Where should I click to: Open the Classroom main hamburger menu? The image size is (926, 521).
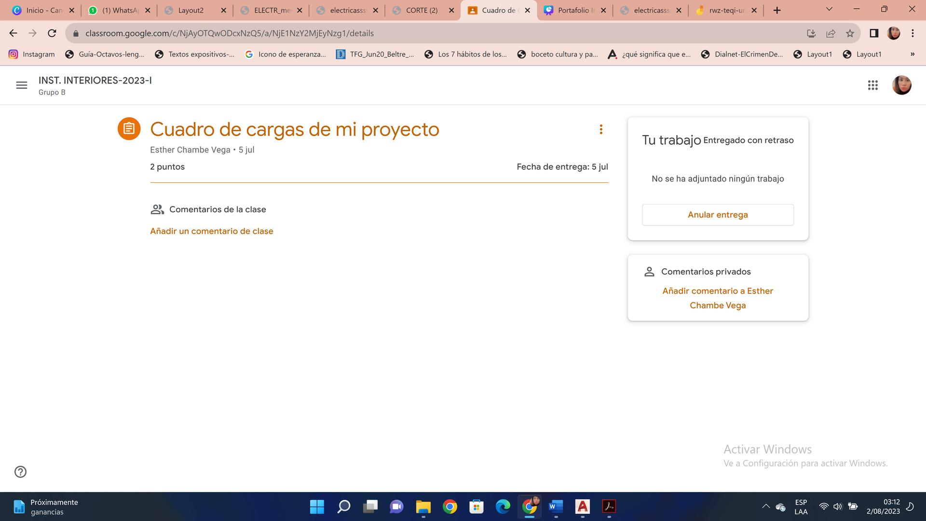click(21, 85)
